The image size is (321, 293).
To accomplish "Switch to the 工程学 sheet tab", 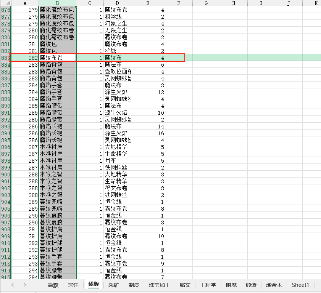I will (x=208, y=285).
